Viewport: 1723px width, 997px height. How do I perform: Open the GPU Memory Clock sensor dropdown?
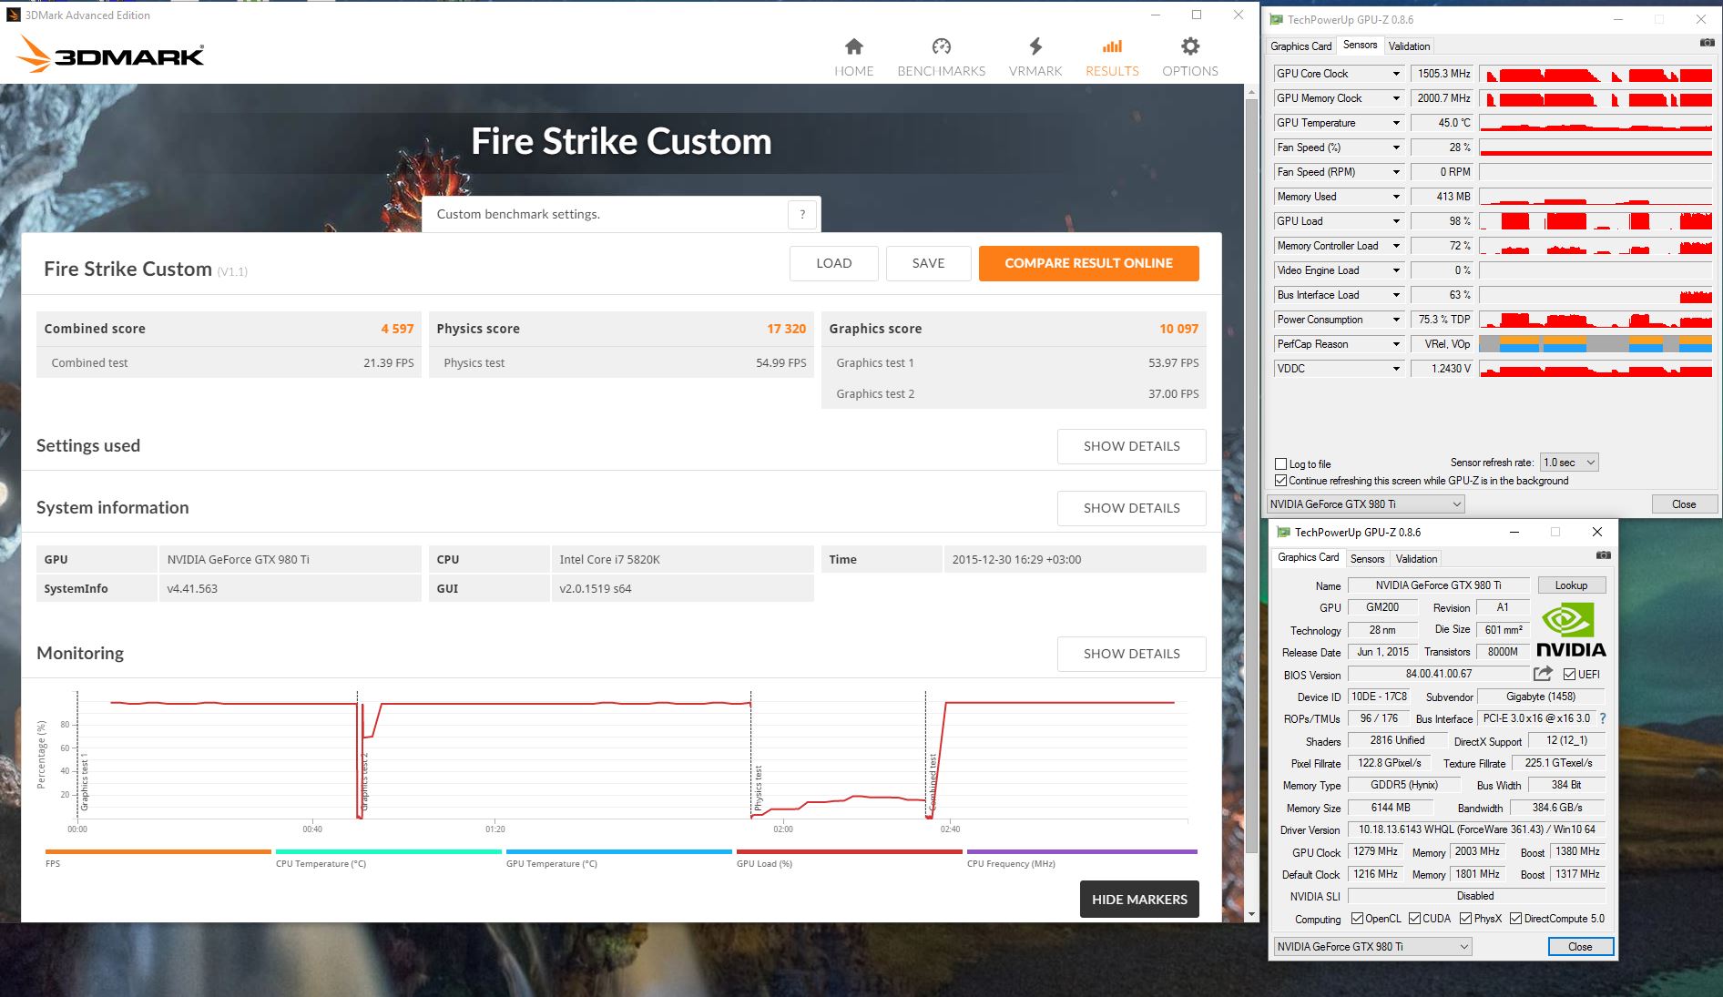tap(1395, 98)
